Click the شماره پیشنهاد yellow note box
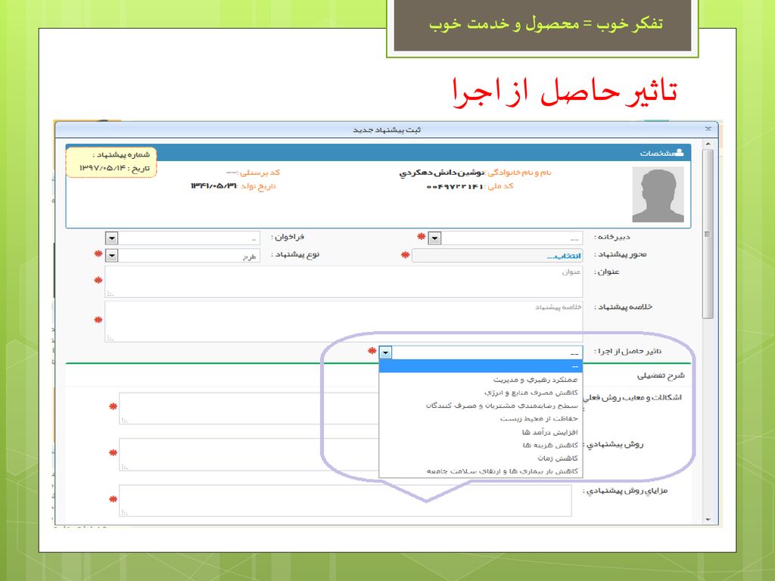Viewport: 775px width, 581px height. pyautogui.click(x=112, y=162)
